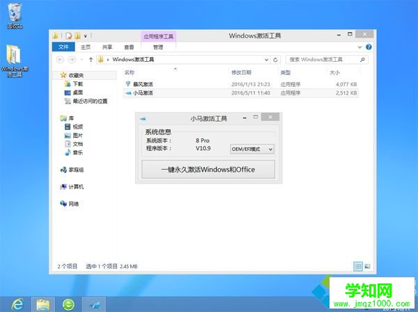This screenshot has height=312, width=418.
Task: Open 下载 in favorites sidebar
Action: click(x=74, y=84)
